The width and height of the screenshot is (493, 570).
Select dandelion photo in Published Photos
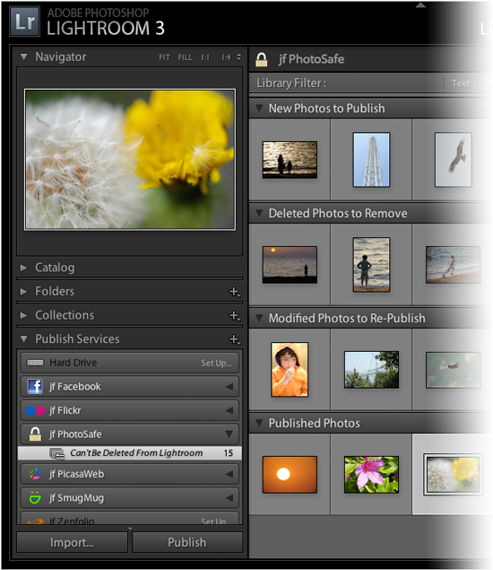(453, 474)
